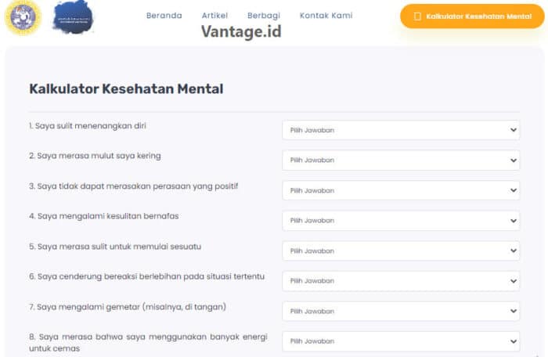
Task: Click the orange Kalkulator Kesehatan Mental button
Action: (472, 16)
